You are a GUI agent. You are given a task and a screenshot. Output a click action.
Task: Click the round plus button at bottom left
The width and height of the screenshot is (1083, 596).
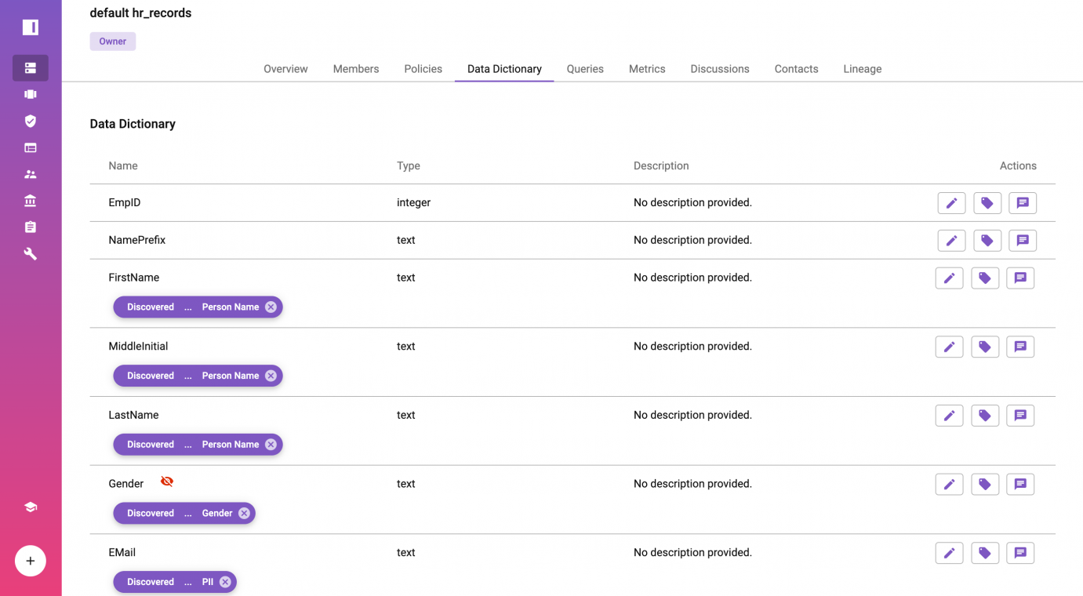click(31, 561)
